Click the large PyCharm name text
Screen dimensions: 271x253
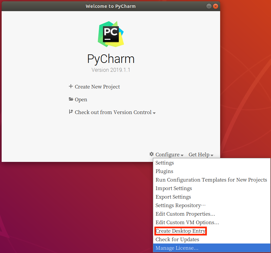[111, 59]
